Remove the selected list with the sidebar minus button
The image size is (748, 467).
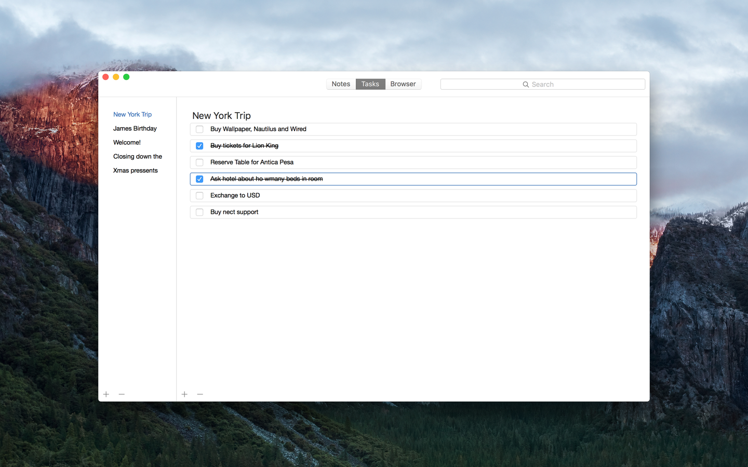pos(122,394)
